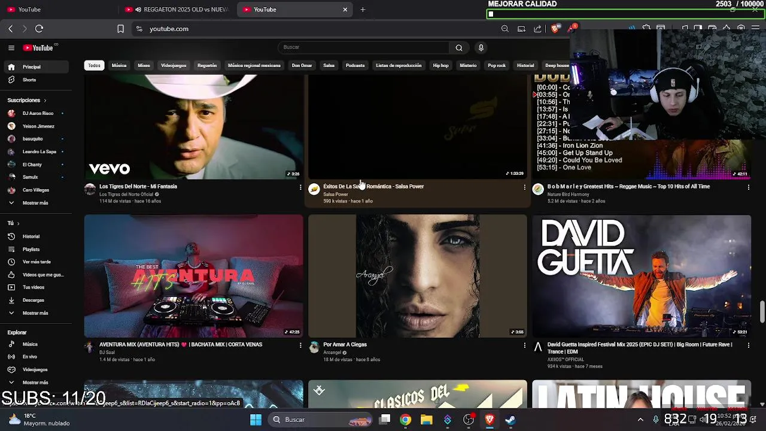Open a new browser tab
The width and height of the screenshot is (766, 431).
click(x=363, y=10)
